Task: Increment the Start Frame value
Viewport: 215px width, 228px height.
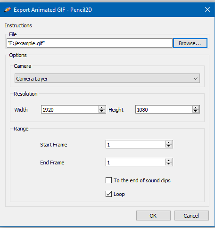Action: tap(169, 142)
